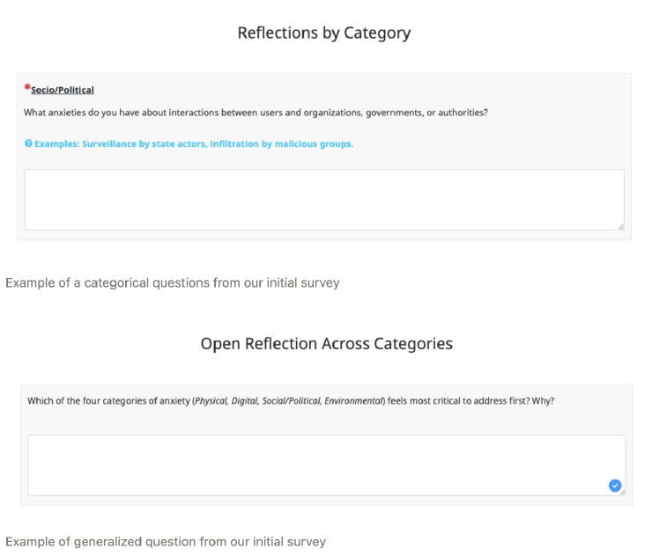The height and width of the screenshot is (556, 652).
Task: Click the caption about categorical questions
Action: [173, 283]
